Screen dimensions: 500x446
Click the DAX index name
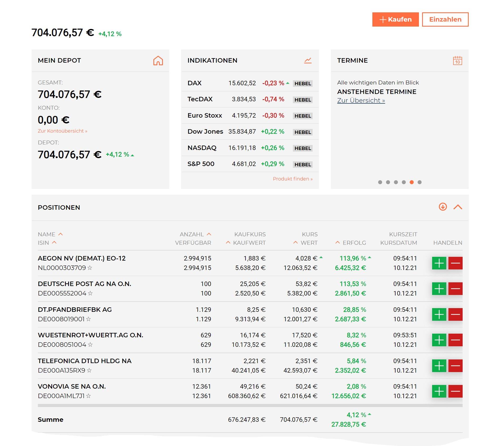coord(194,83)
